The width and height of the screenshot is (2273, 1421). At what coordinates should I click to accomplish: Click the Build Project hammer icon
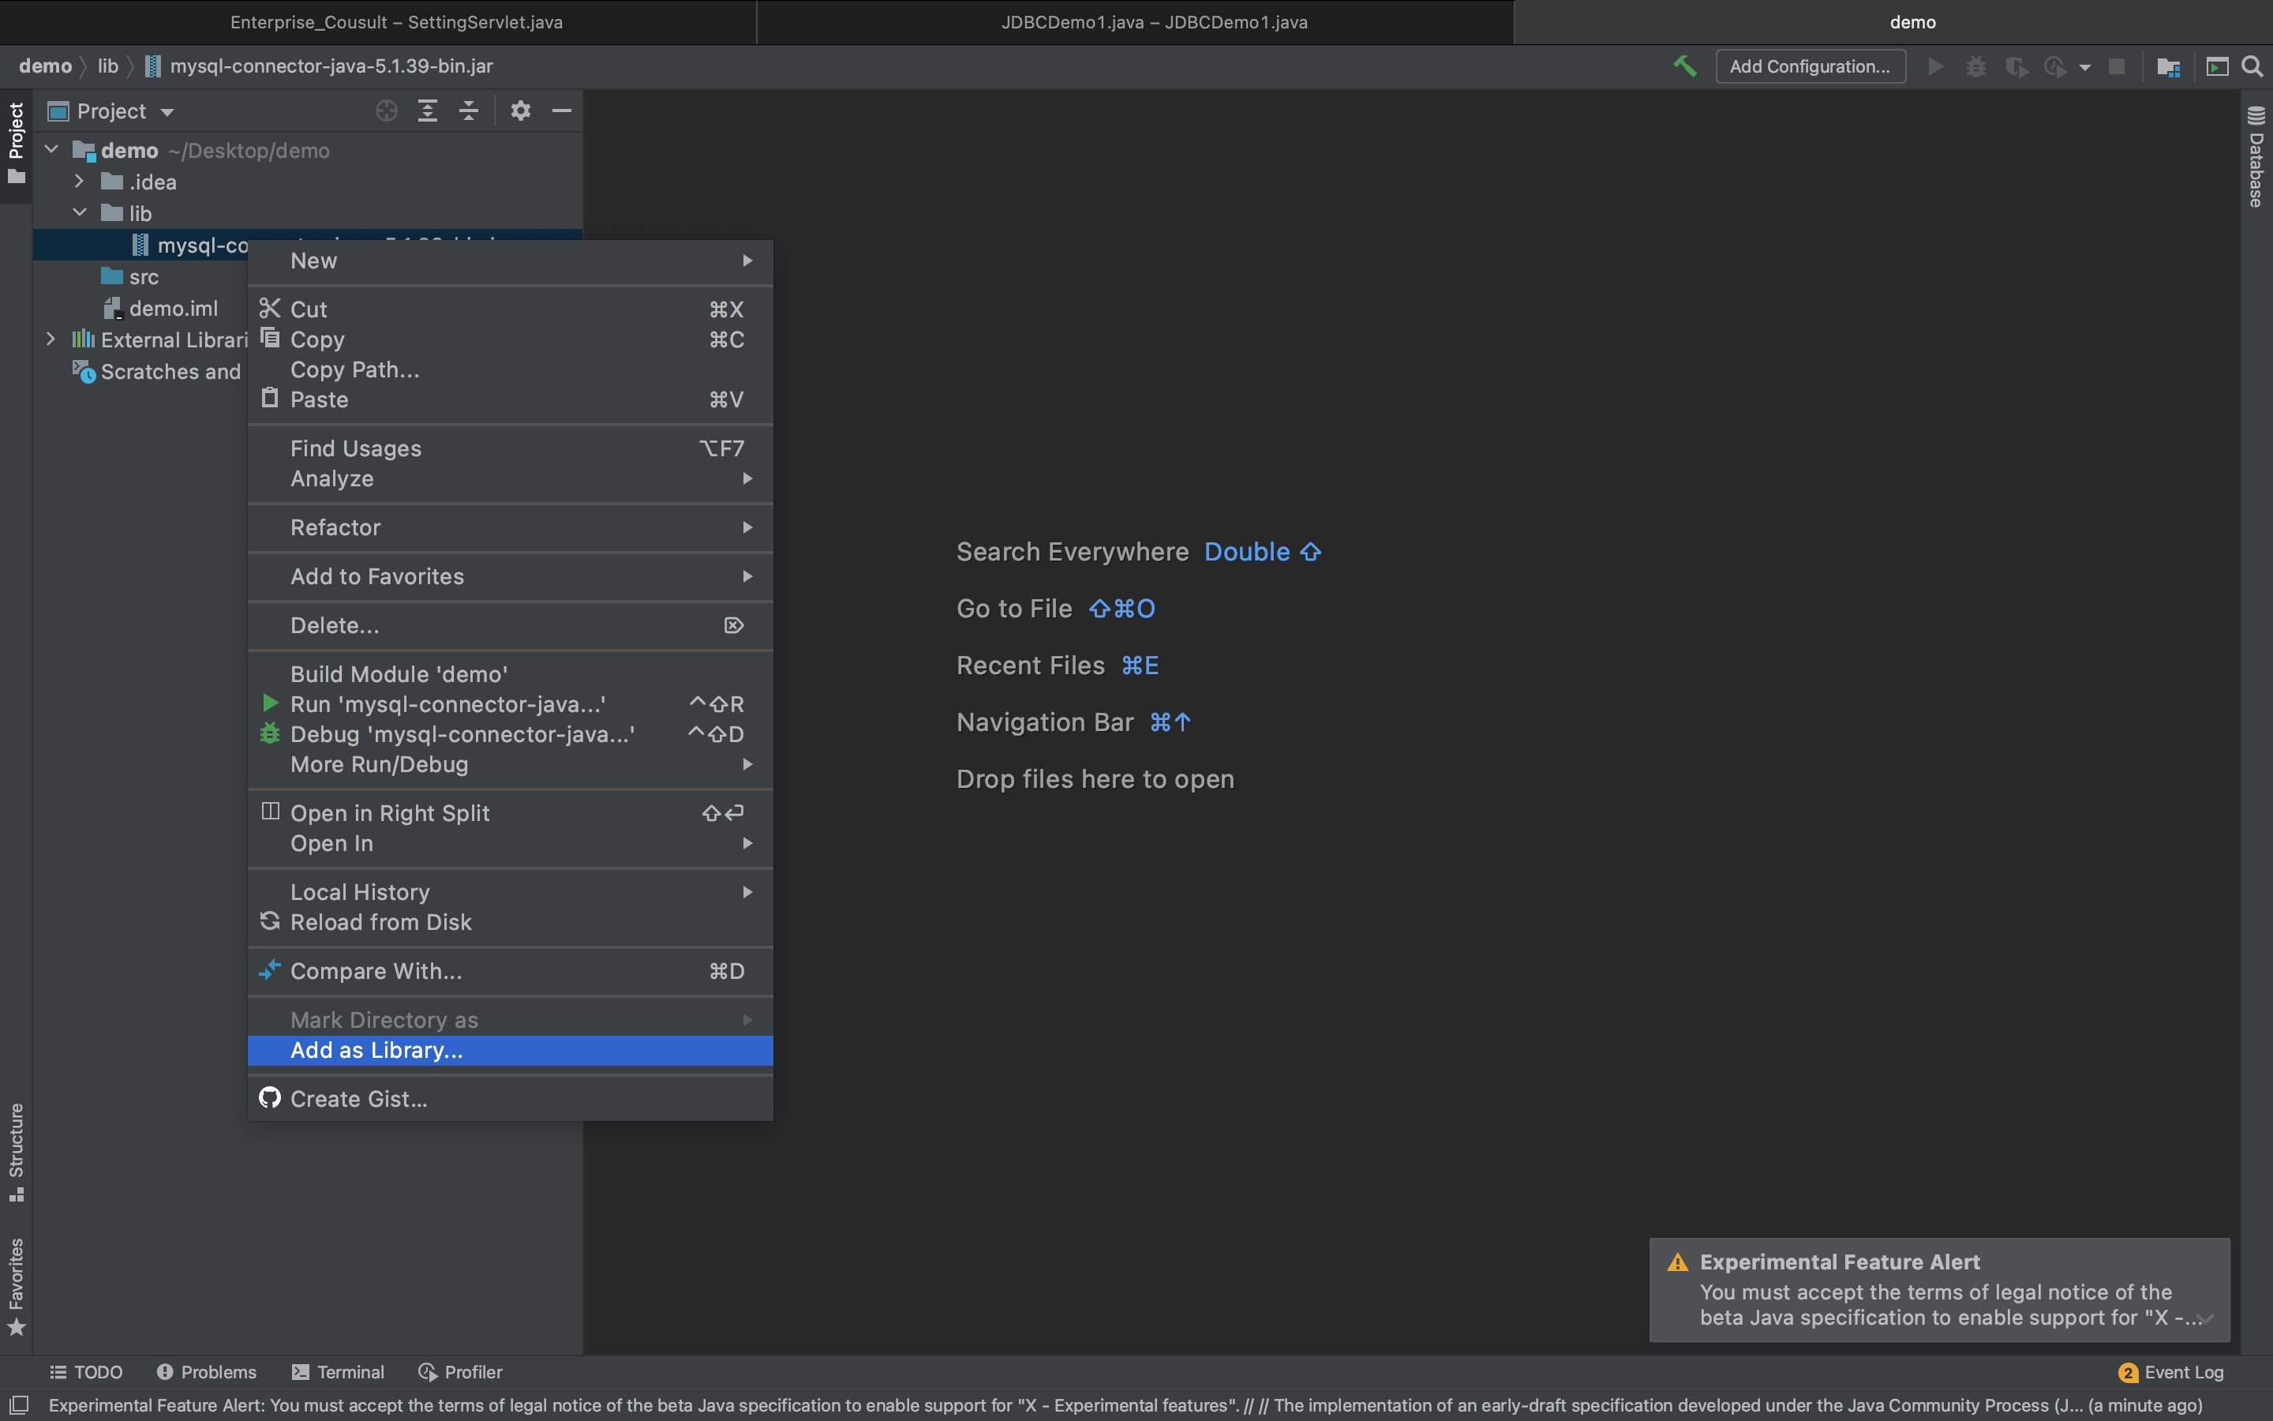[1685, 66]
